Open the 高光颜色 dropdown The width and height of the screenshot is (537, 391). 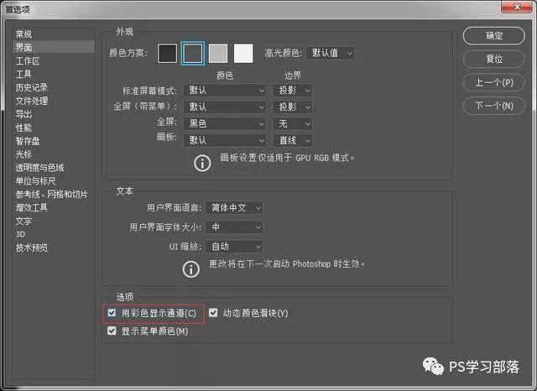pos(331,53)
